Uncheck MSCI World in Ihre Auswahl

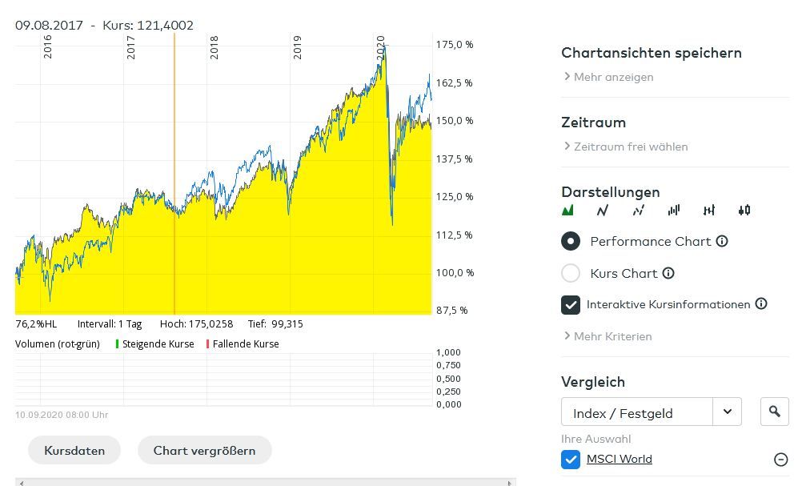pos(571,459)
